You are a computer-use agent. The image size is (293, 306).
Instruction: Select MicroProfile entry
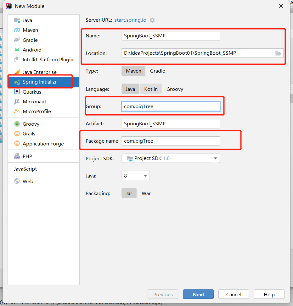point(43,111)
